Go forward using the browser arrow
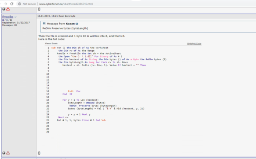Image resolution: width=256 pixels, height=159 pixels. click(x=6, y=4)
